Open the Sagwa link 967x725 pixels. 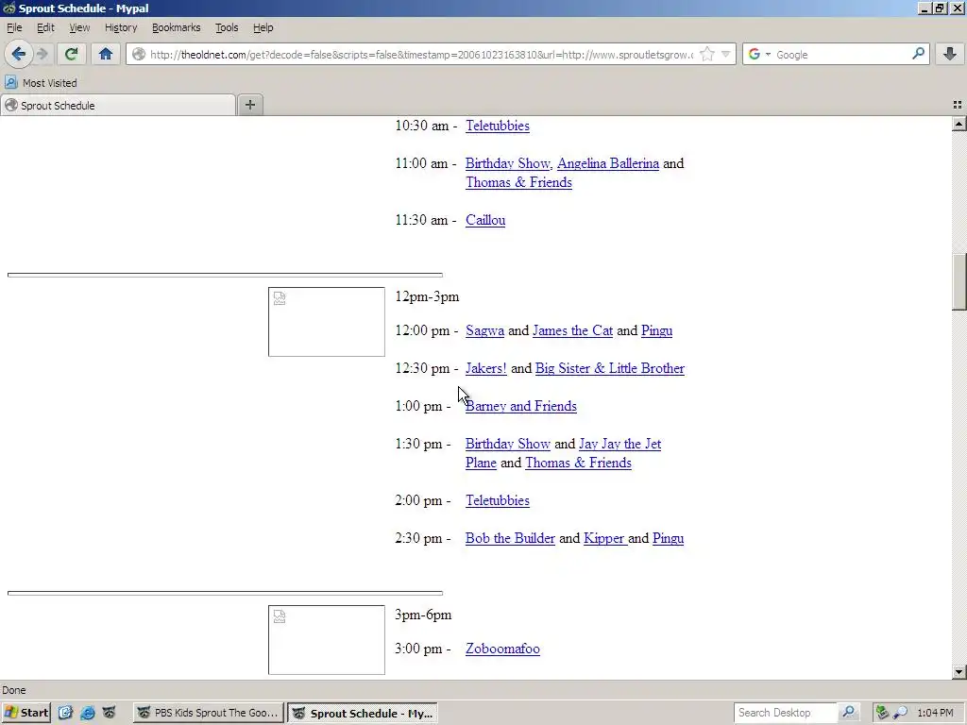click(484, 330)
